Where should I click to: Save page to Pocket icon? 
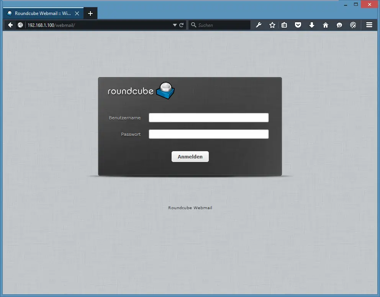[x=298, y=25]
